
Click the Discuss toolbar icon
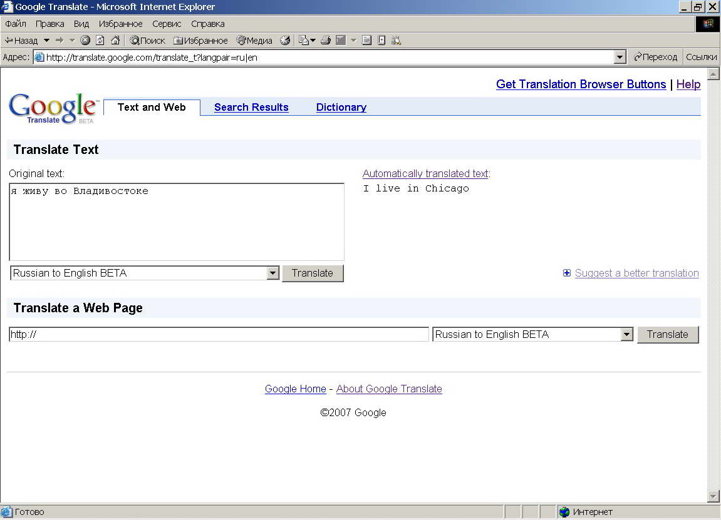coord(366,41)
